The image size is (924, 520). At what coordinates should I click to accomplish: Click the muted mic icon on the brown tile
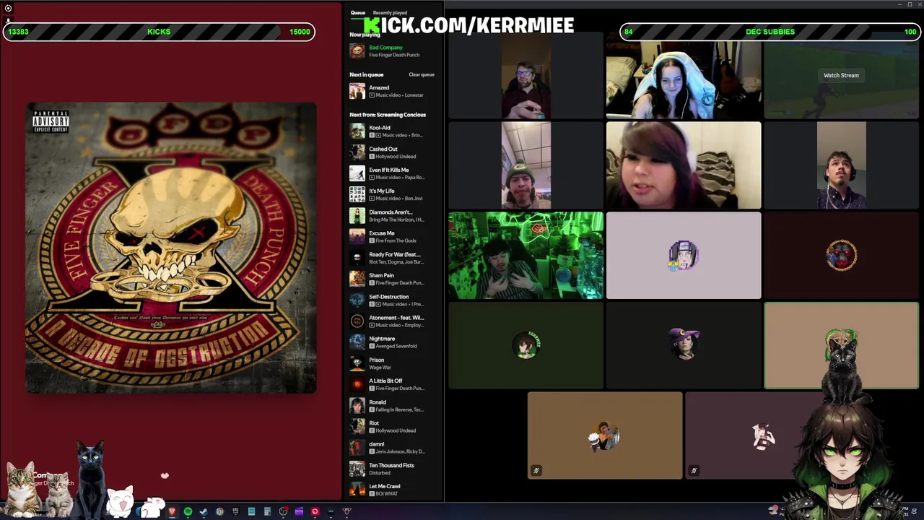click(536, 471)
